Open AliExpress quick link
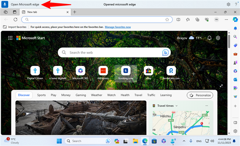240x146 pixels. coord(103,73)
